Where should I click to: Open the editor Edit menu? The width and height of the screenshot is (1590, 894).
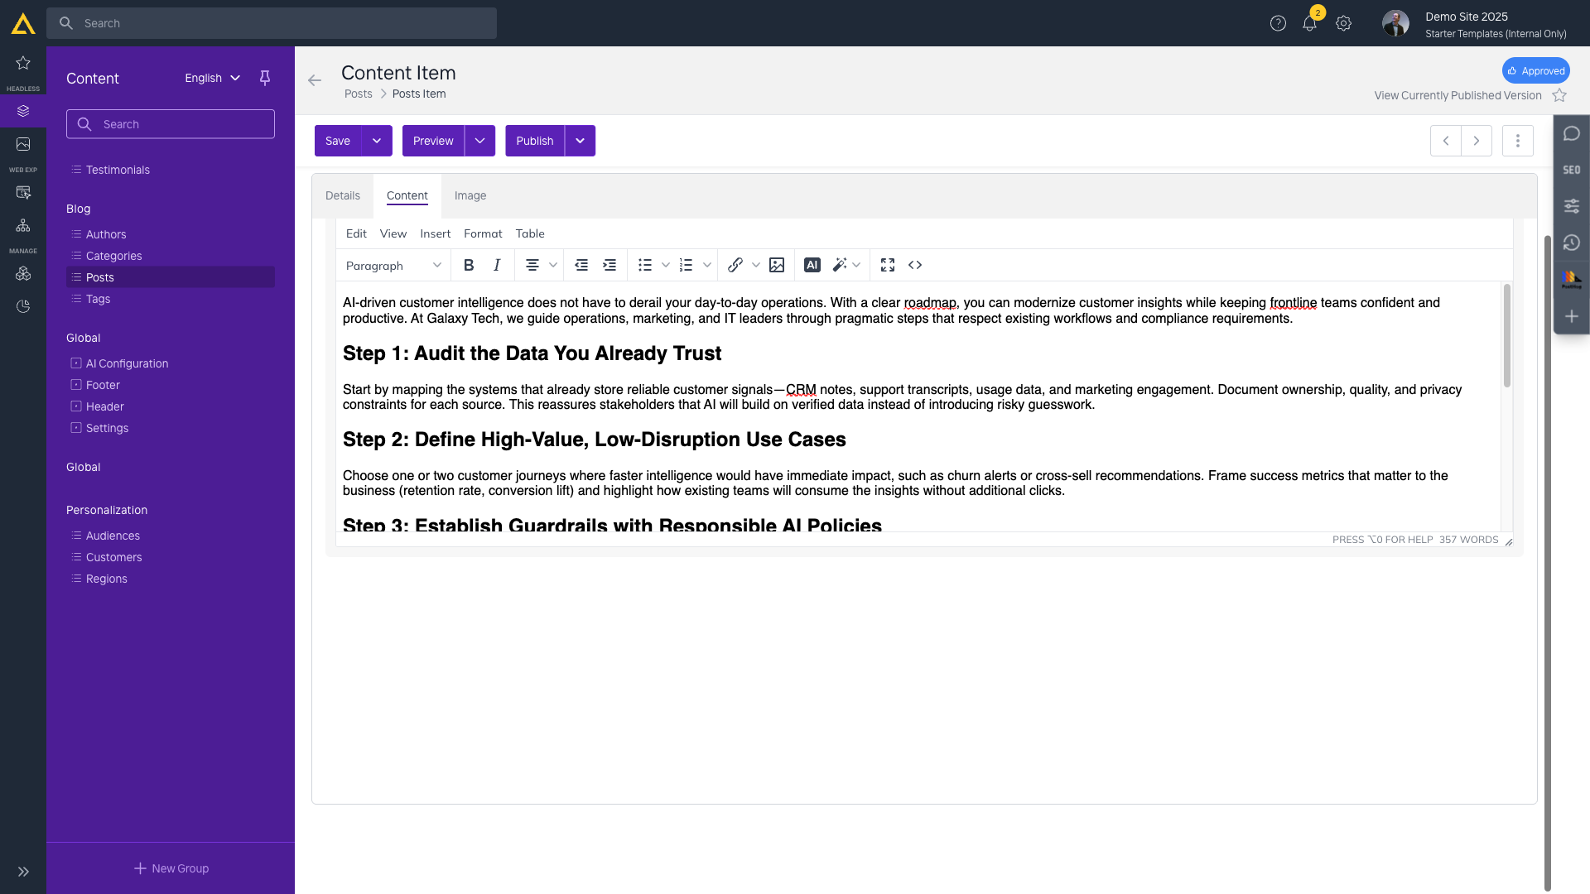[356, 233]
